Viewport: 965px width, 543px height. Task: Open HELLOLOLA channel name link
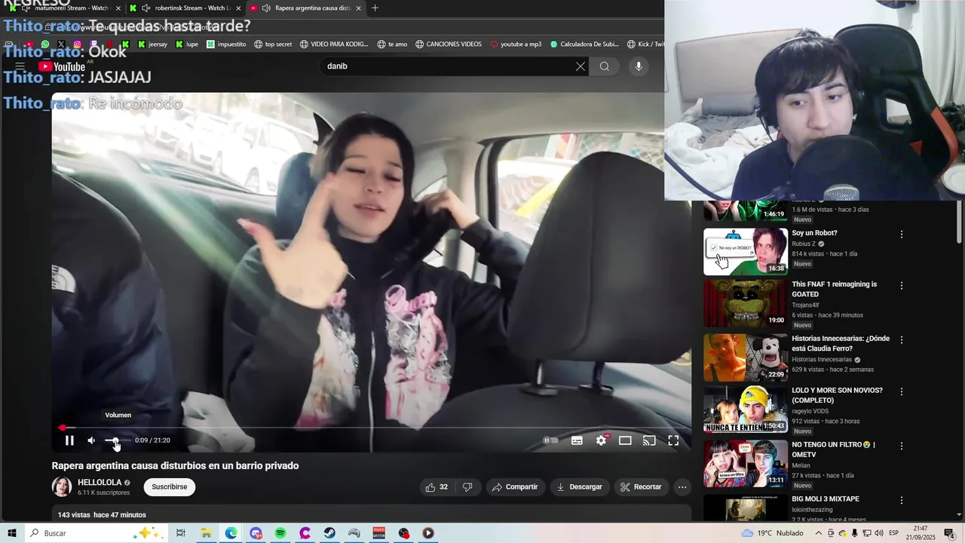(x=100, y=483)
